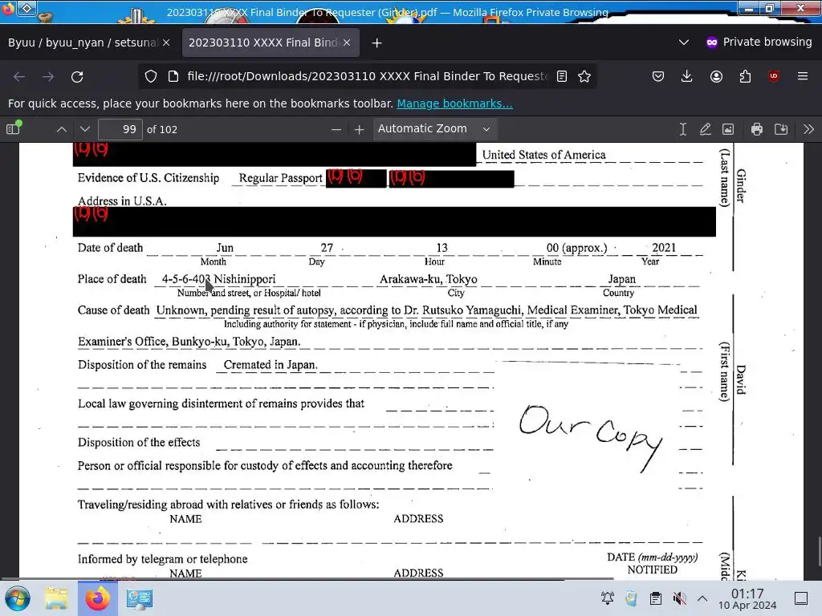Screen dimensions: 822x616
Task: Switch to Byuu / byuu_nyan tab
Action: tap(83, 43)
